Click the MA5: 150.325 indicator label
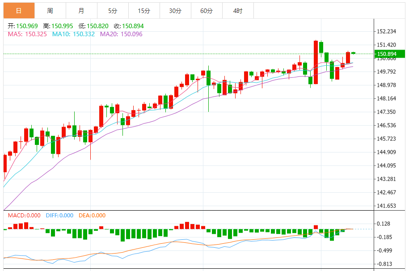This screenshot has height=271, width=409. (27, 34)
